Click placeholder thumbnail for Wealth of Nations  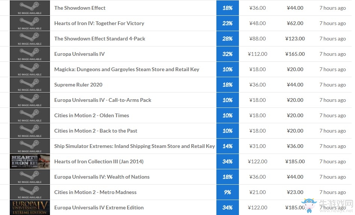coord(30,177)
